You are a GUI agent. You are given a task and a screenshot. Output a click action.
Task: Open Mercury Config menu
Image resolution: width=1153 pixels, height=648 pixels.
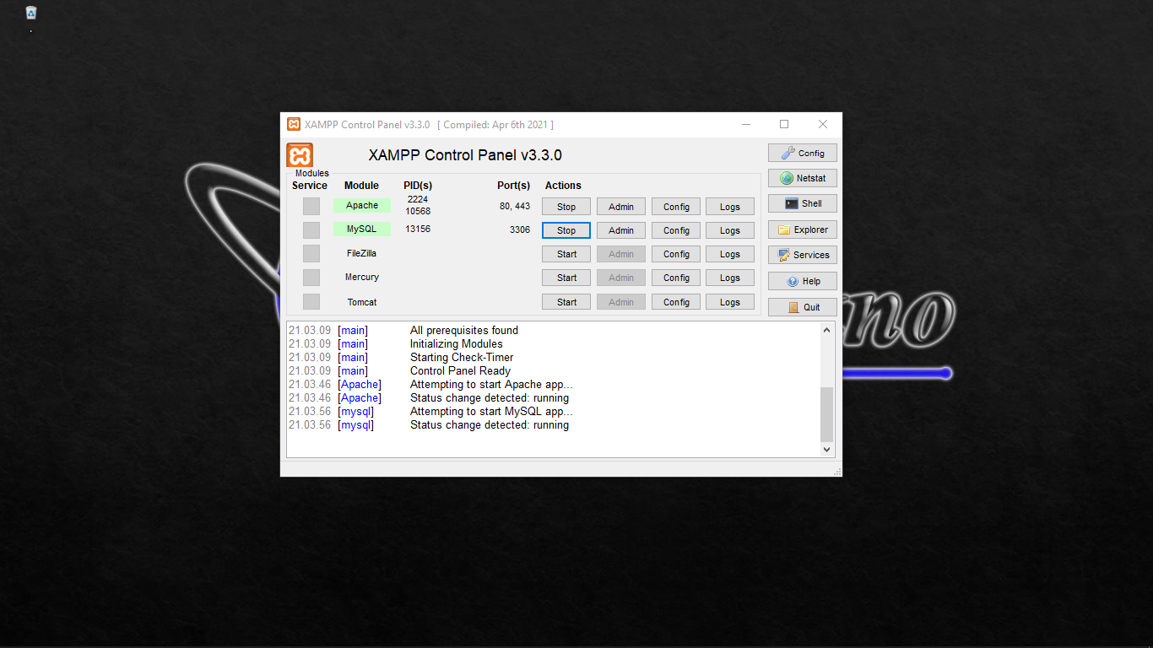[x=676, y=278]
